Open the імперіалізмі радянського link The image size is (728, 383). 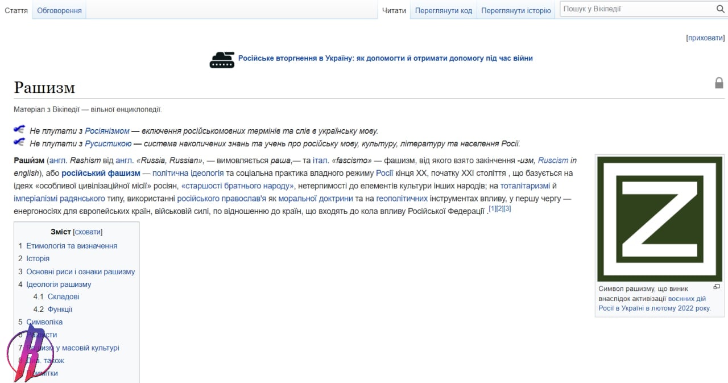59,198
